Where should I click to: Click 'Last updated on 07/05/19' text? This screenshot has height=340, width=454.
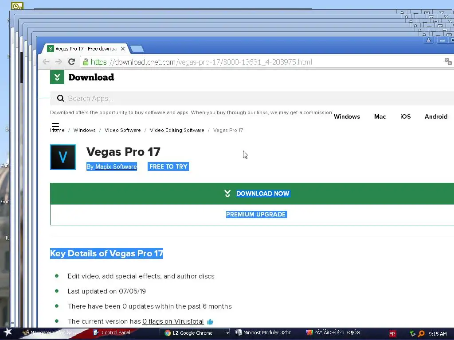click(x=107, y=291)
